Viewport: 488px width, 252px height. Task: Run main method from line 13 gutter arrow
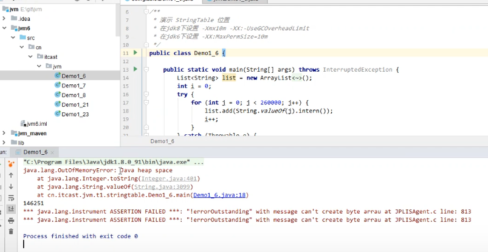135,69
